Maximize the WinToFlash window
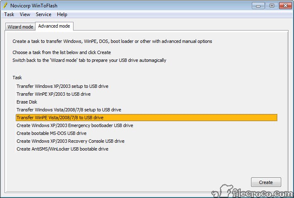This screenshot has height=198, width=294. (272, 6)
